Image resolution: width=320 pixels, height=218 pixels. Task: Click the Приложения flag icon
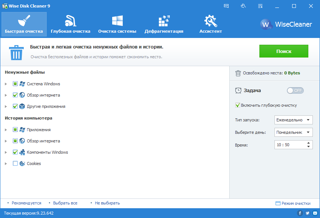point(22,130)
